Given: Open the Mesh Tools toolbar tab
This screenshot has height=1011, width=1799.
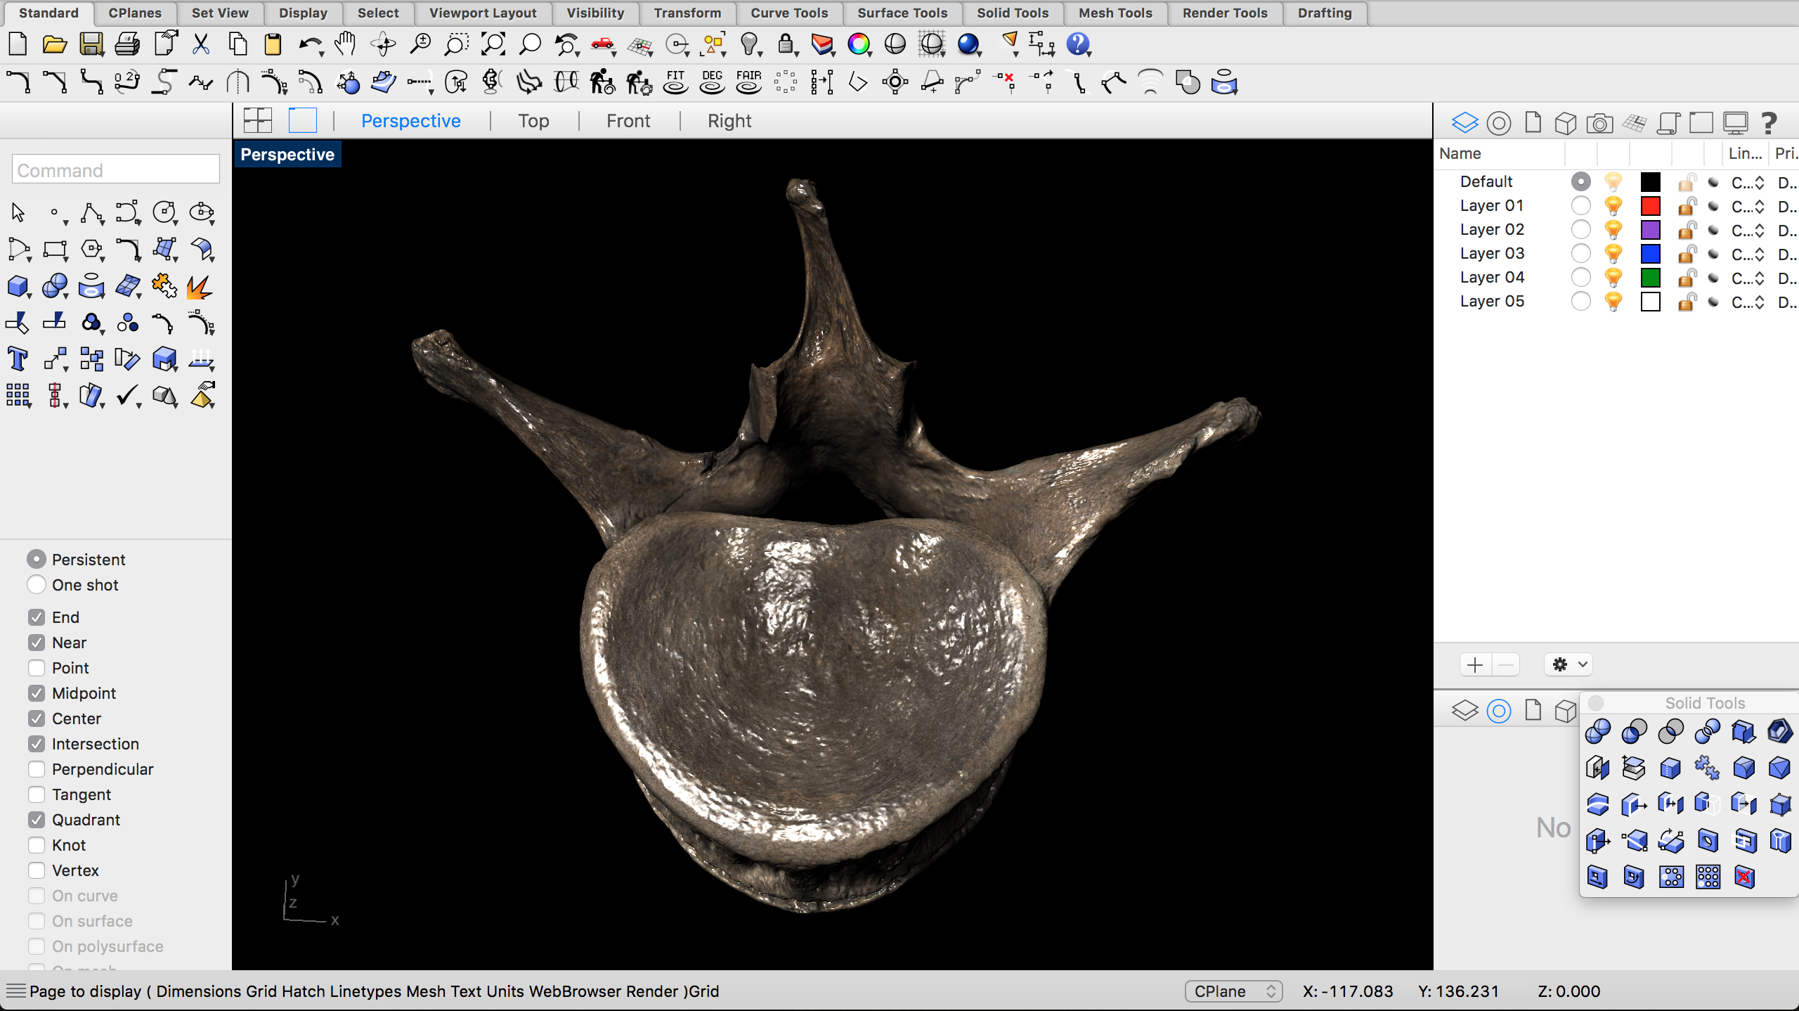Looking at the screenshot, I should [1115, 13].
